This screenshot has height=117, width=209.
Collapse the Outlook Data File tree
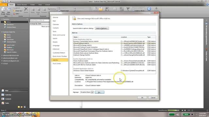click(2, 32)
